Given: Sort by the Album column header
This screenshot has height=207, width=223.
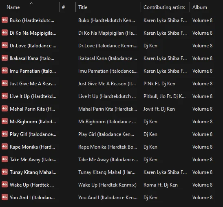Looking at the screenshot, I should coord(200,7).
